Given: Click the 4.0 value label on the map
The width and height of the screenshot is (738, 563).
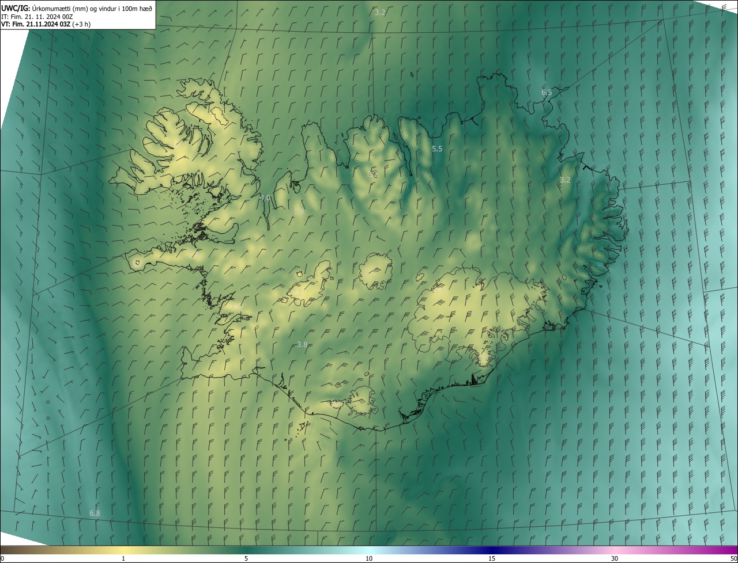Looking at the screenshot, I should [265, 197].
